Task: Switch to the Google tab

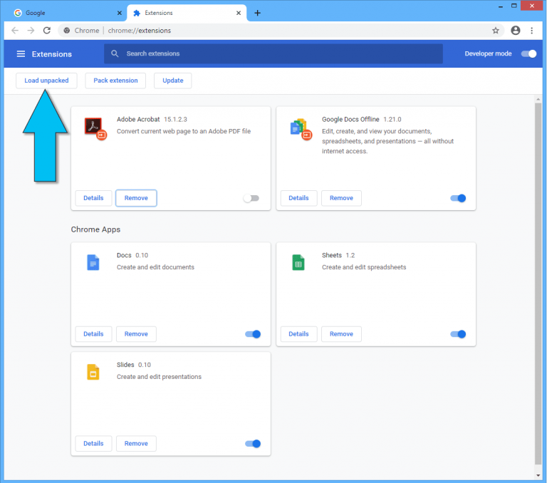Action: (x=67, y=13)
